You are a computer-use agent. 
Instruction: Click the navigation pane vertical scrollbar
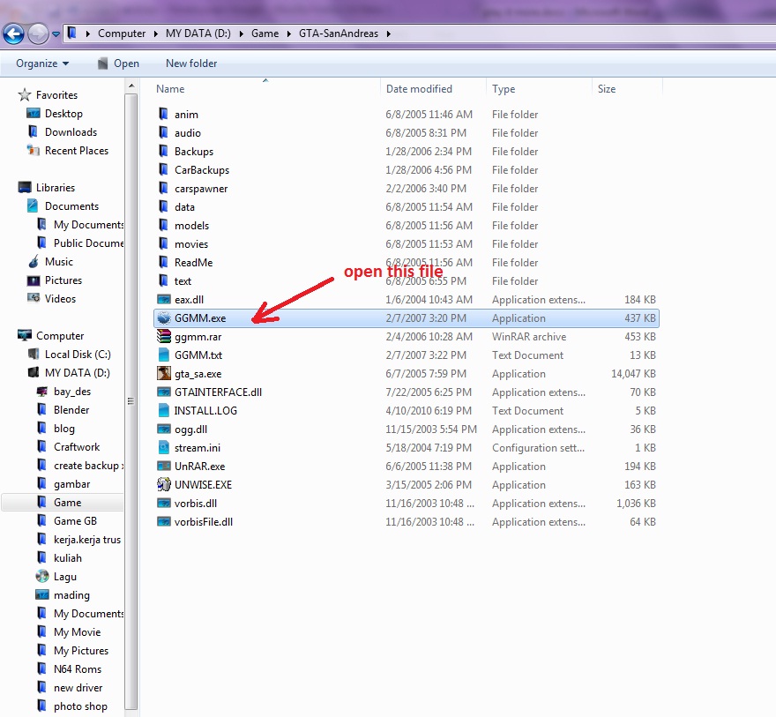[131, 400]
